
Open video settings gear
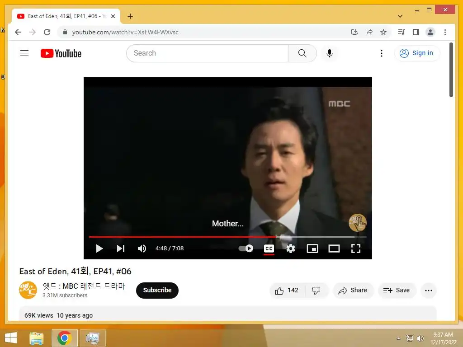tap(291, 249)
